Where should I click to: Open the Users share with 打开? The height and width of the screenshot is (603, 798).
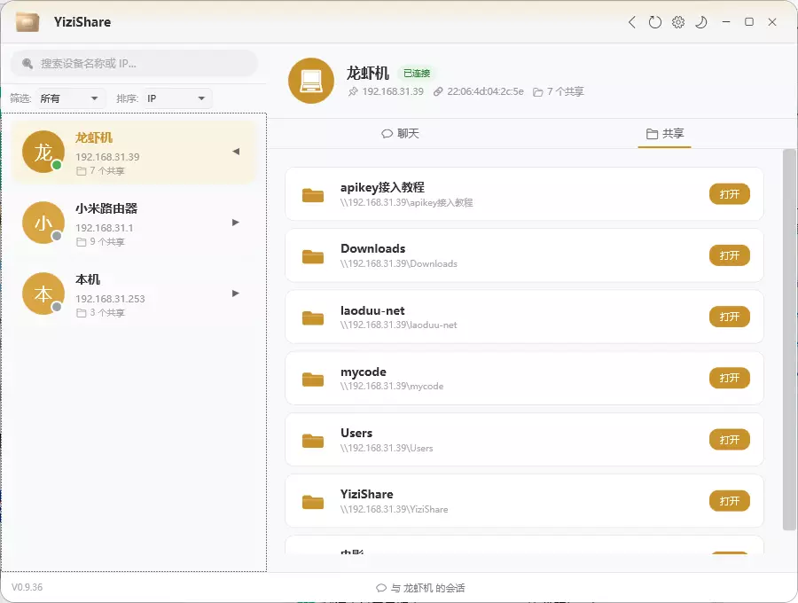(730, 440)
